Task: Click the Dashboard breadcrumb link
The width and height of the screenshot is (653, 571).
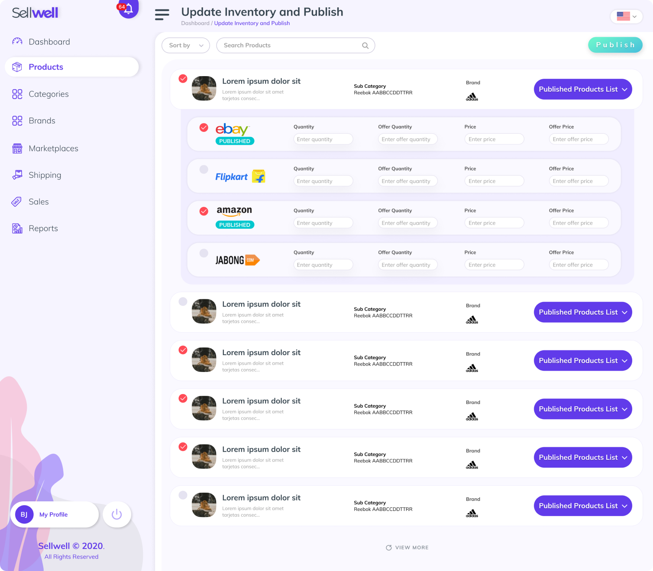Action: [x=195, y=23]
